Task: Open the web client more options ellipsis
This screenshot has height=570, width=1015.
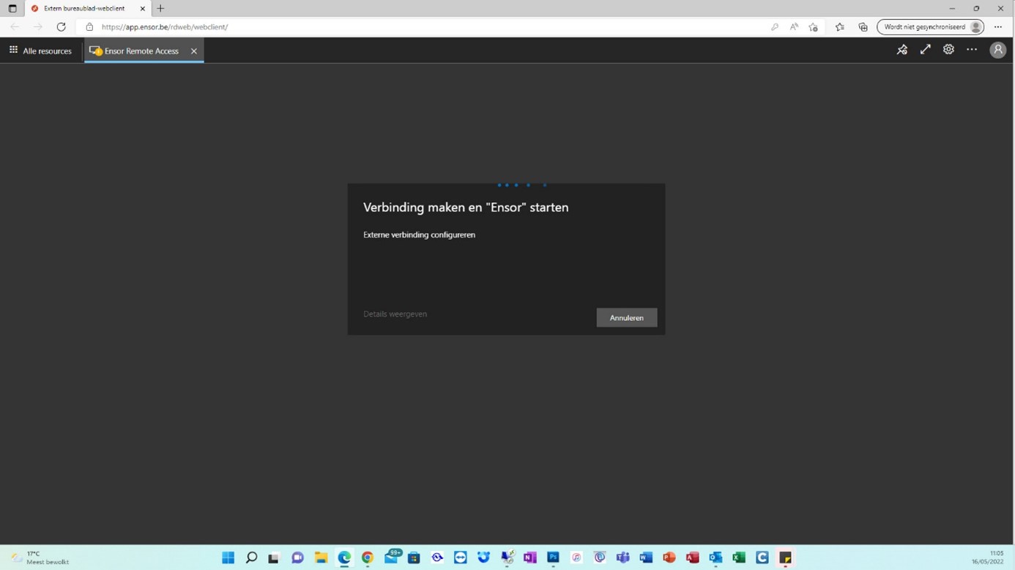Action: point(972,50)
